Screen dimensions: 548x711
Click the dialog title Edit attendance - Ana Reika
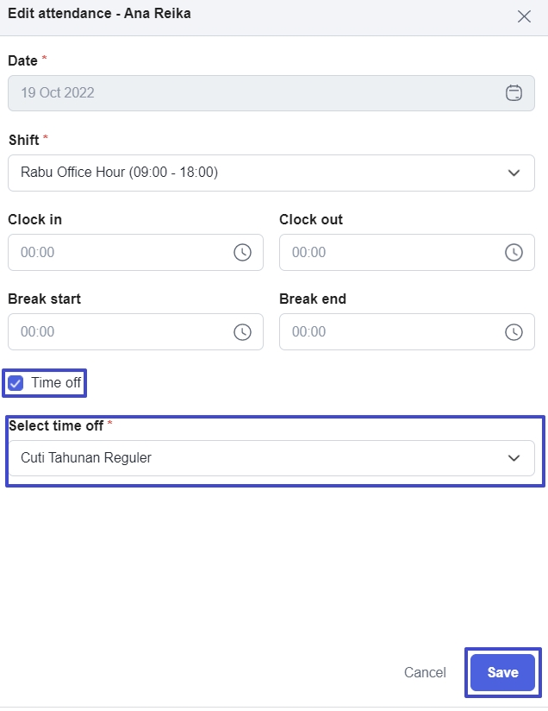coord(99,14)
